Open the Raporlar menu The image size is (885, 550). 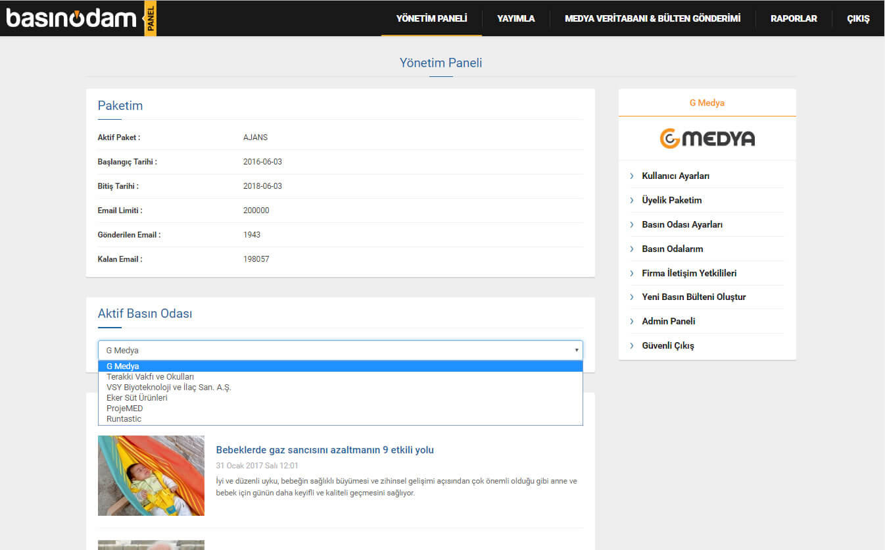(794, 18)
